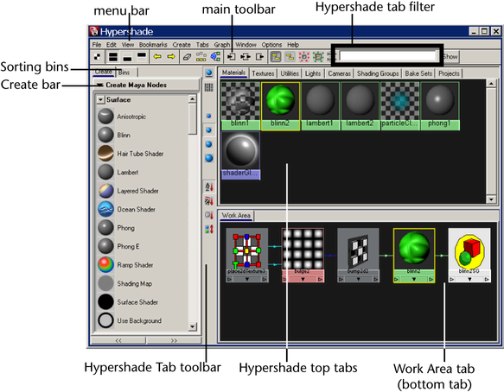504x392 pixels.
Task: Select the phong1 material swatch
Action: click(x=440, y=106)
